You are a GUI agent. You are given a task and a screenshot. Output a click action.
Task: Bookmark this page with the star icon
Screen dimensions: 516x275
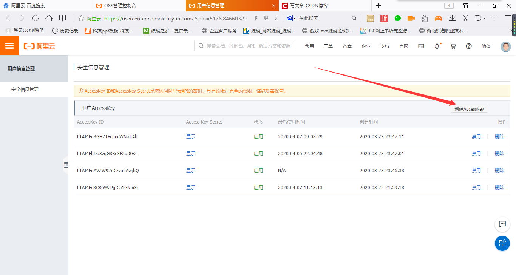click(x=81, y=18)
